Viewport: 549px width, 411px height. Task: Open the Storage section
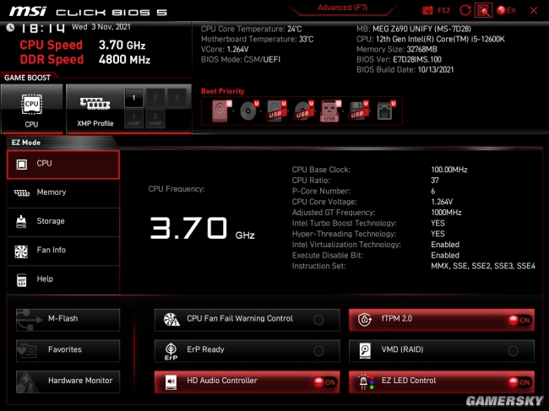[63, 221]
